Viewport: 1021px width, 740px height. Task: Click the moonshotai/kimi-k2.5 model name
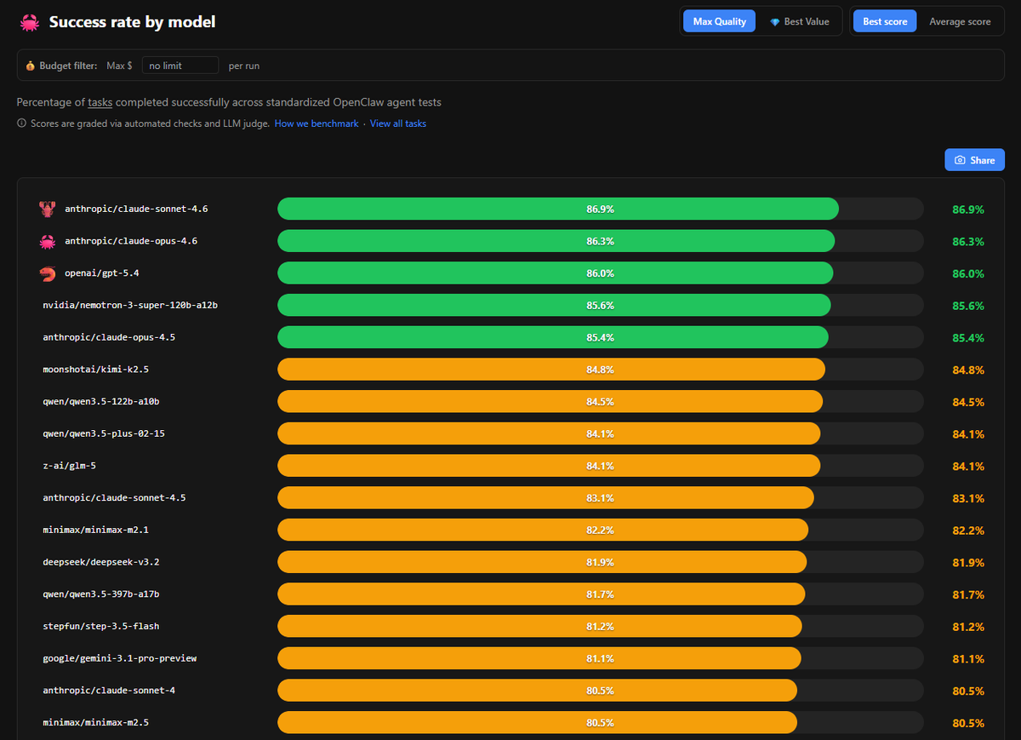[95, 370]
